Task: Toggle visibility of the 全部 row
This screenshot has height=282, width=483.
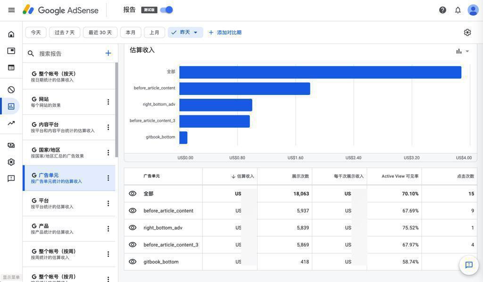Action: click(x=133, y=194)
